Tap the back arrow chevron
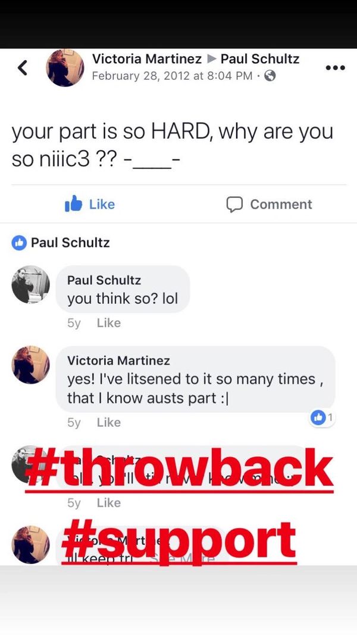Screen dimensions: 357x636 pyautogui.click(x=23, y=68)
